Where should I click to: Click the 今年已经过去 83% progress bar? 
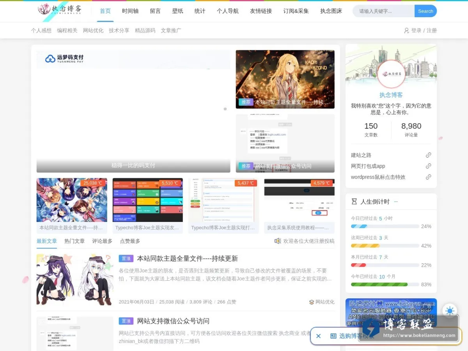tap(385, 284)
